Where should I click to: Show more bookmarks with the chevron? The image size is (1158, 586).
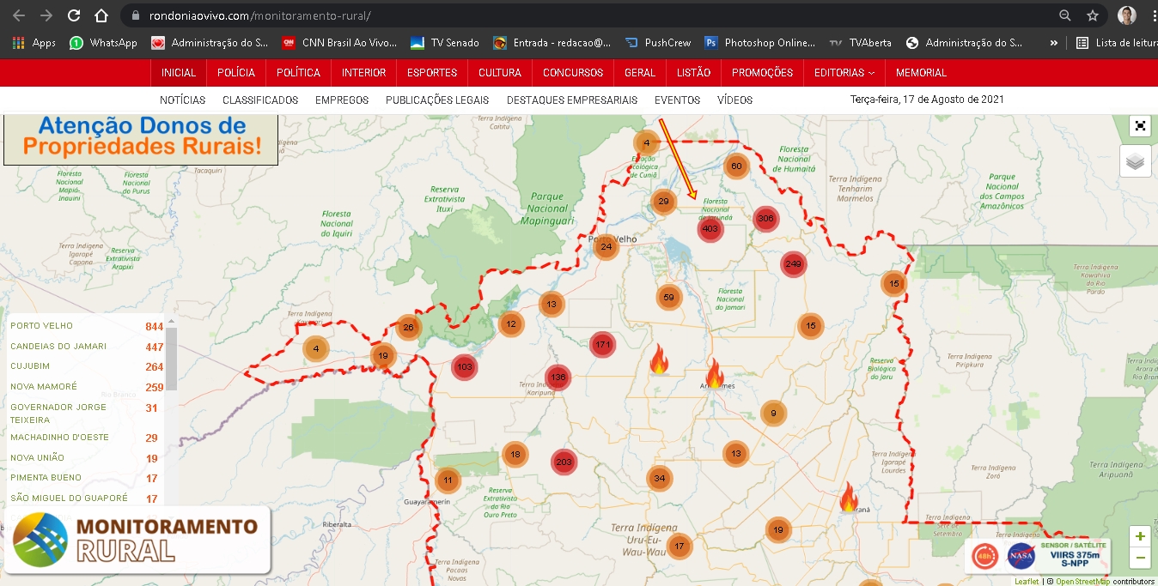pos(1053,42)
